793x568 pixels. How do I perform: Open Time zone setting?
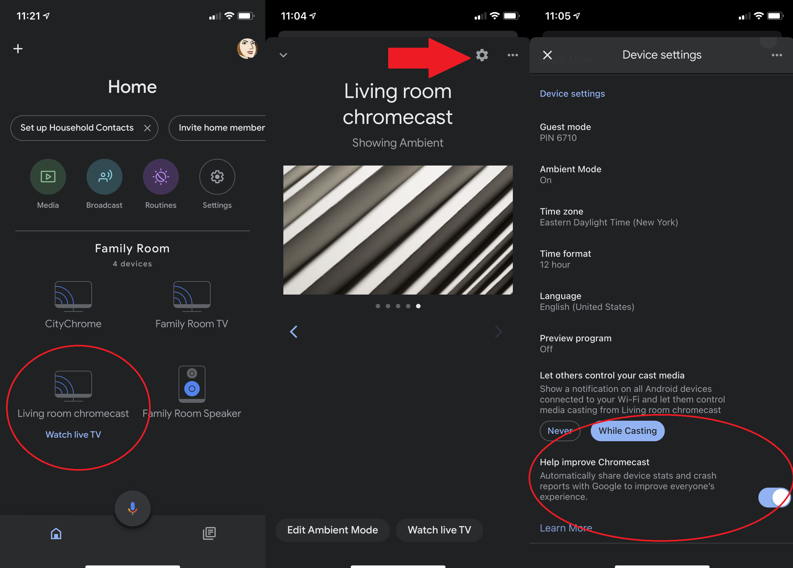[x=661, y=217]
